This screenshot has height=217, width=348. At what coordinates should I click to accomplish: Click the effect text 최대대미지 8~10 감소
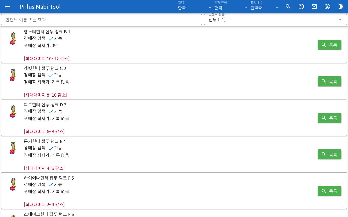click(x=45, y=95)
